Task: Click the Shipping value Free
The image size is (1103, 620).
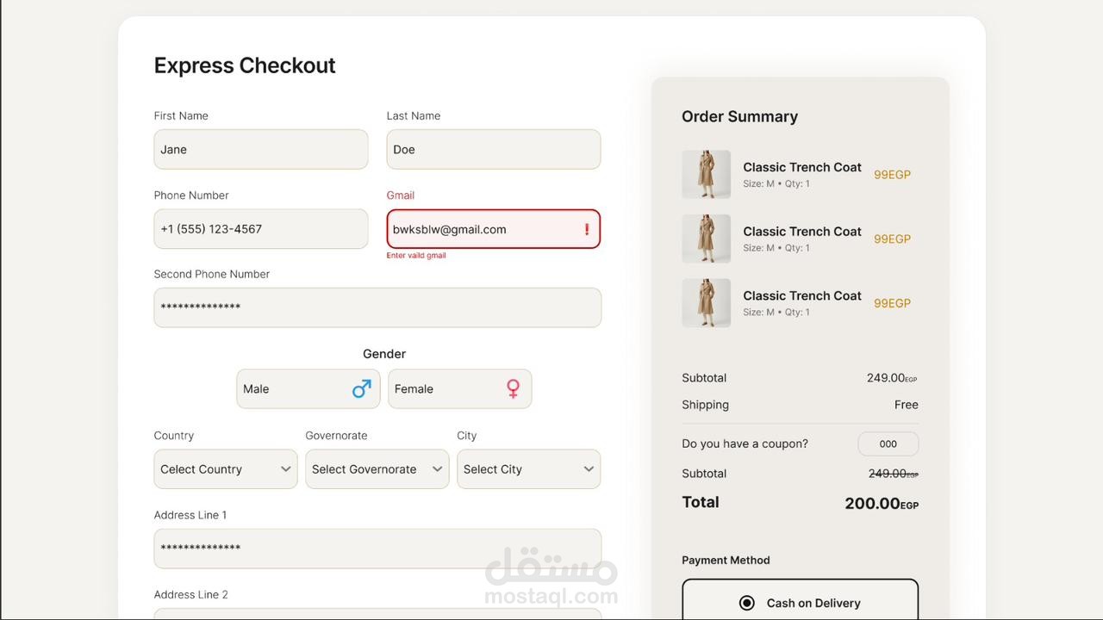Action: 907,405
